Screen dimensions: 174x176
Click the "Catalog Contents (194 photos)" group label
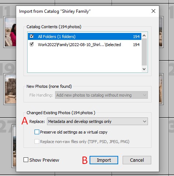click(54, 27)
